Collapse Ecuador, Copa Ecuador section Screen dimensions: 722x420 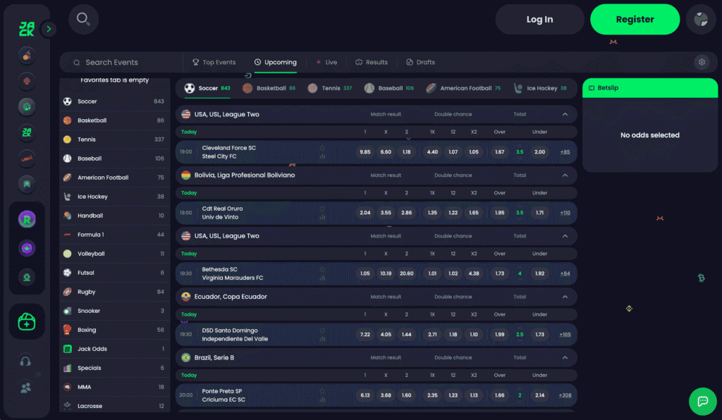[565, 297]
